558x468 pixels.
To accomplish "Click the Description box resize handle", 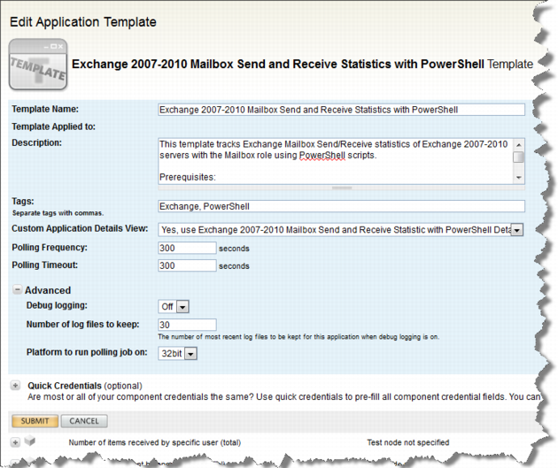I will pos(342,188).
